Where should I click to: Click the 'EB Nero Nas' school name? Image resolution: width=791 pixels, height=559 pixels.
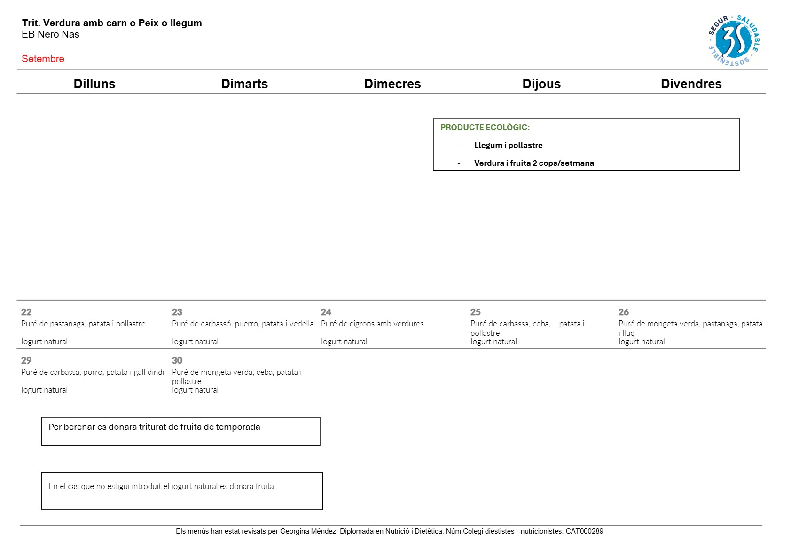tap(50, 34)
